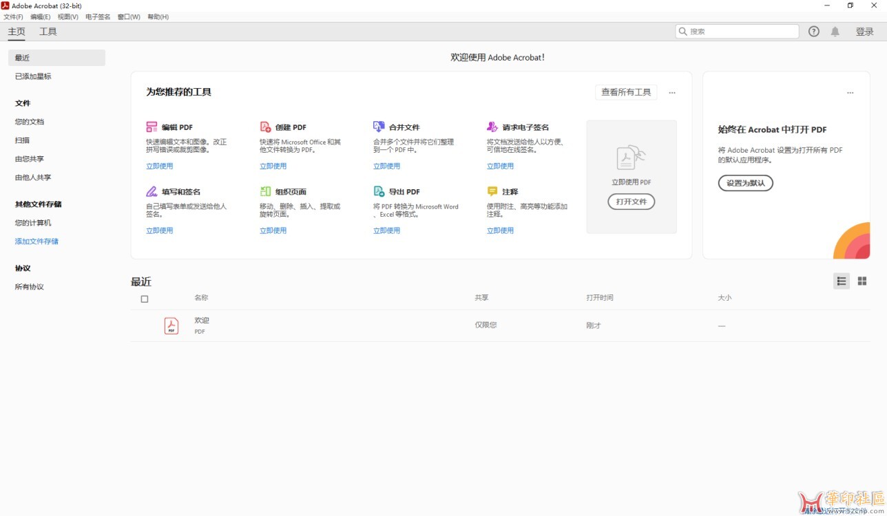Image resolution: width=887 pixels, height=516 pixels.
Task: Tick the select-all checkbox in recent list
Action: (x=145, y=299)
